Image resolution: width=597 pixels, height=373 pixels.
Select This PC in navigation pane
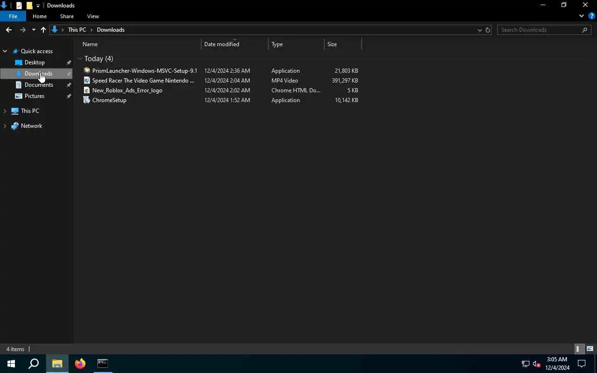(x=30, y=111)
